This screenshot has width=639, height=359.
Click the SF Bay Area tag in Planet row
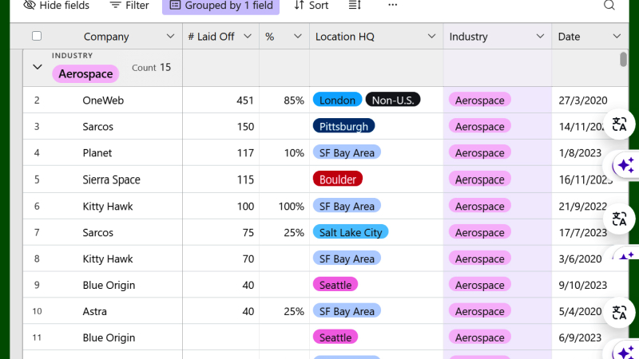pyautogui.click(x=347, y=153)
